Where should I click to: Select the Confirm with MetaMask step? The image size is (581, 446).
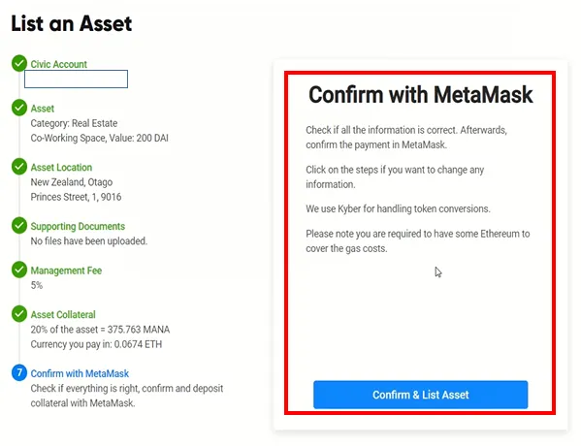pyautogui.click(x=80, y=373)
